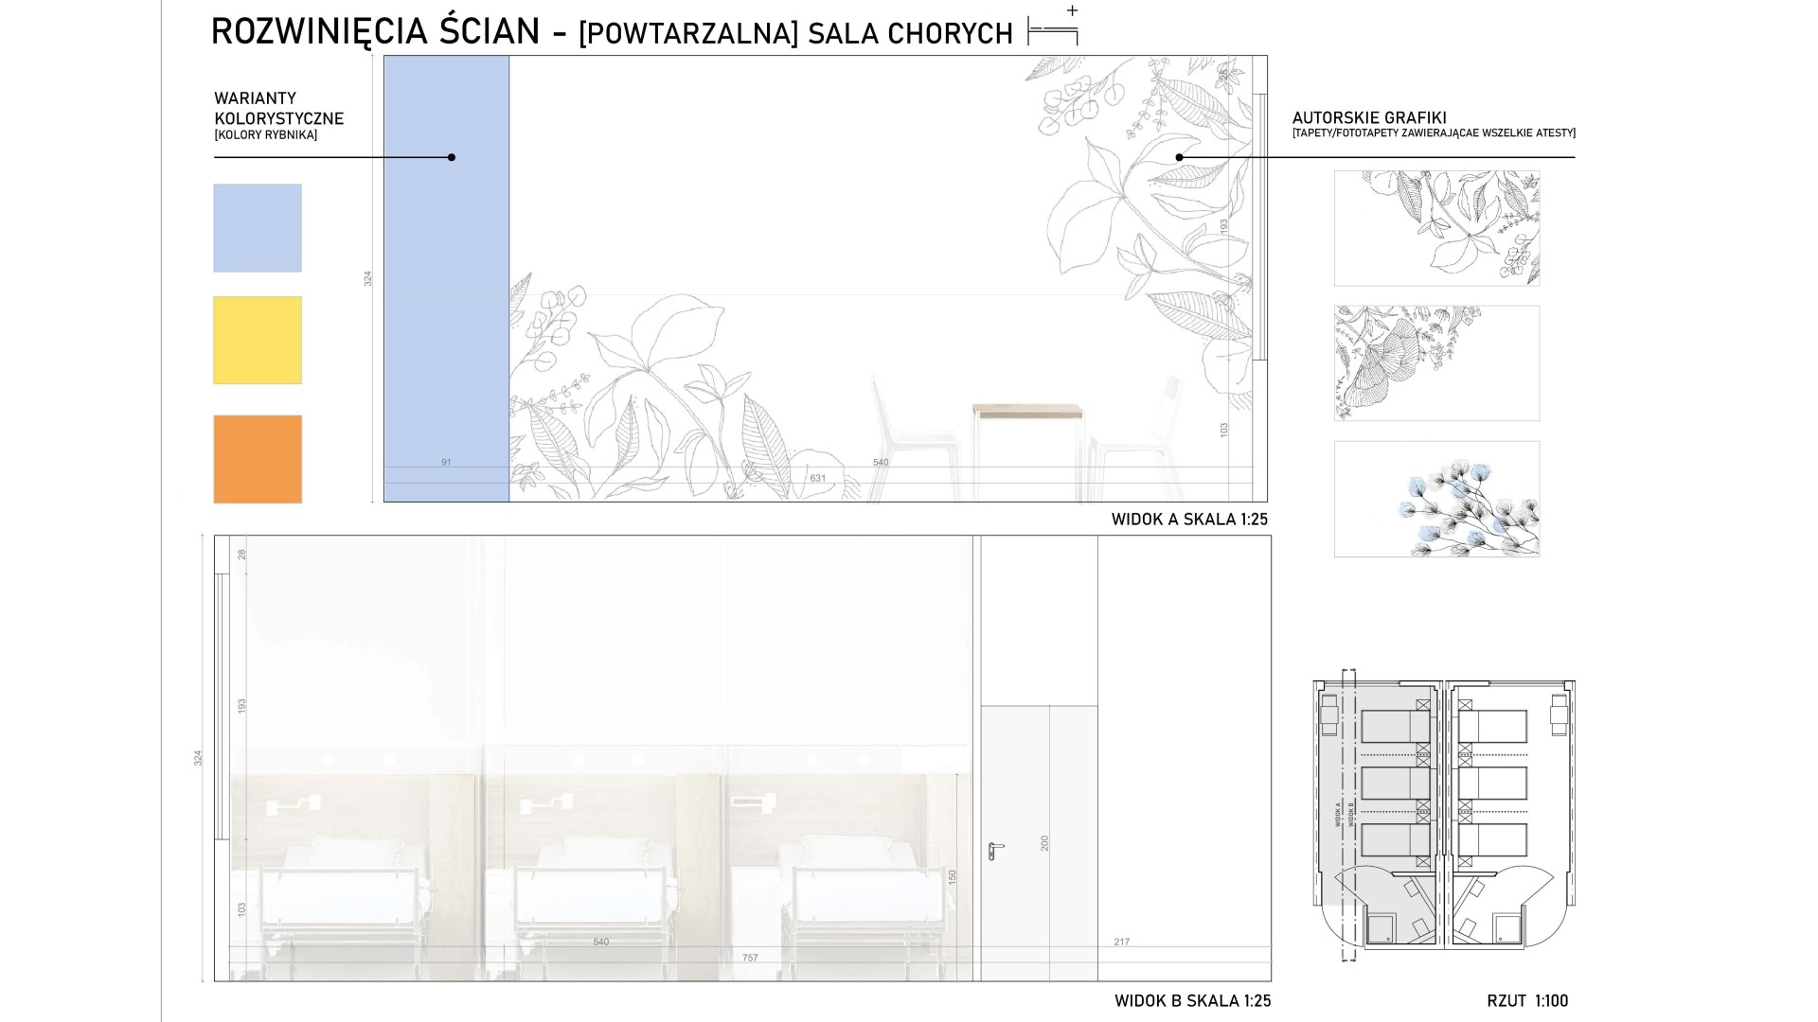Click the "WIDOK A SKALA 1:25" label
This screenshot has height=1022, width=1818.
click(x=1188, y=520)
